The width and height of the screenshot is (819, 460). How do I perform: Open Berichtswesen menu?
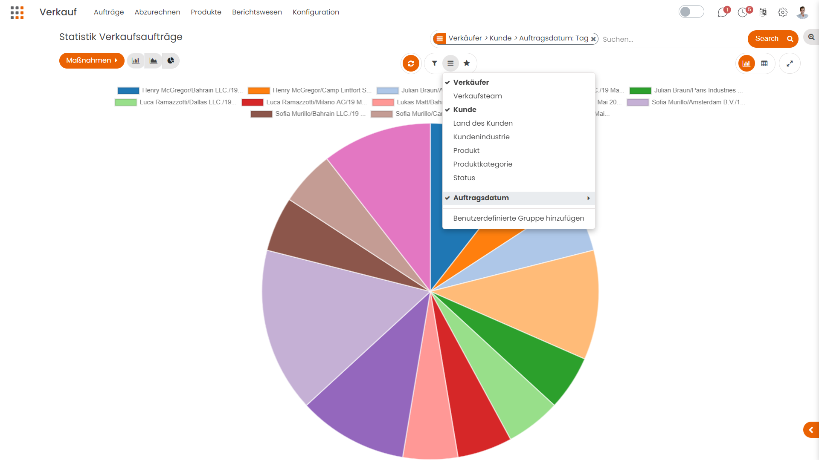[257, 12]
